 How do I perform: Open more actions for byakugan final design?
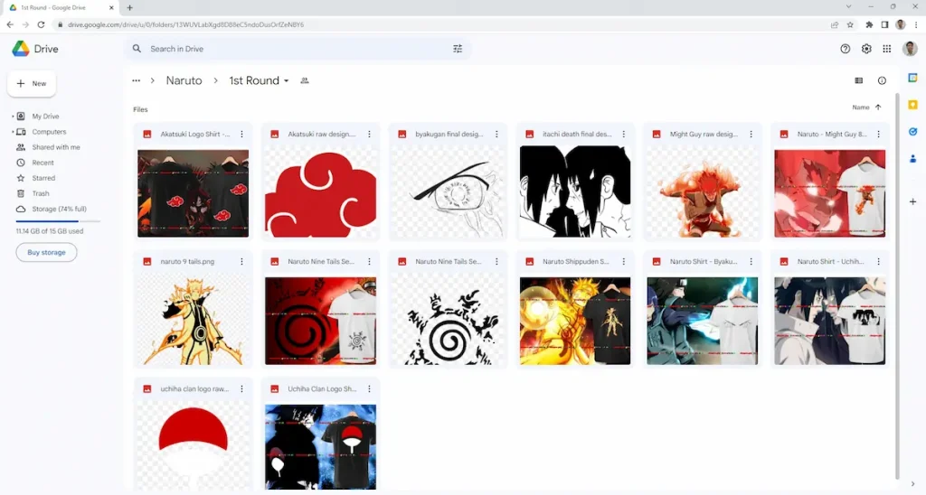496,134
